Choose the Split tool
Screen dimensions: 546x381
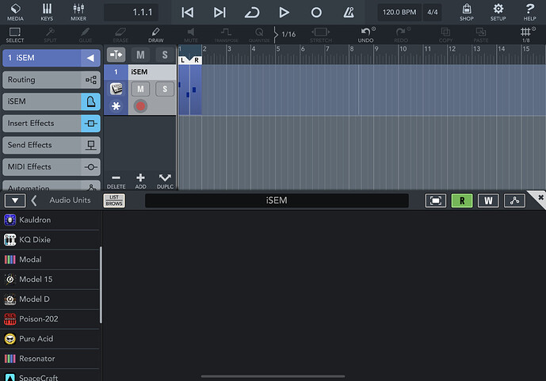pos(50,35)
